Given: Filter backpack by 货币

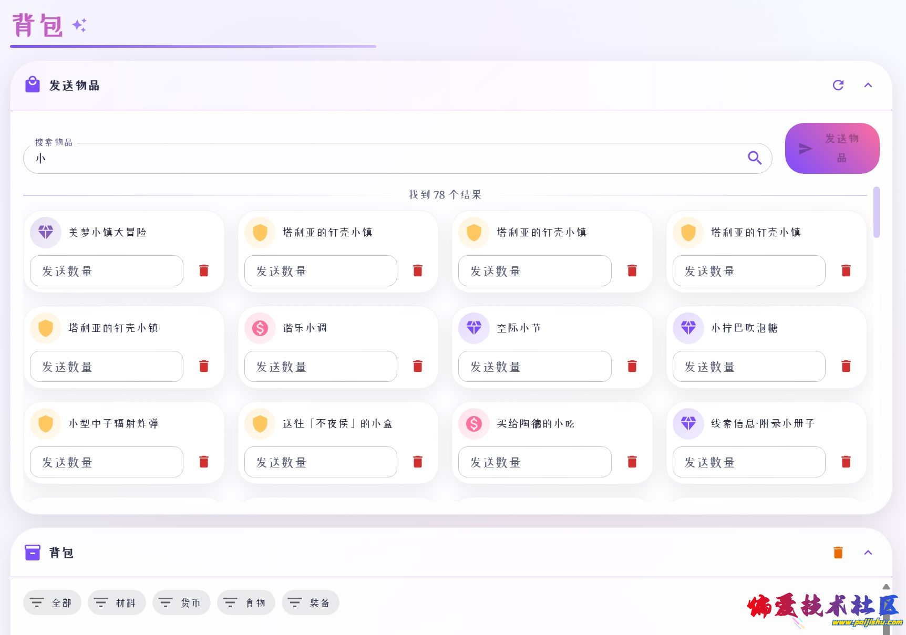Looking at the screenshot, I should coord(181,602).
